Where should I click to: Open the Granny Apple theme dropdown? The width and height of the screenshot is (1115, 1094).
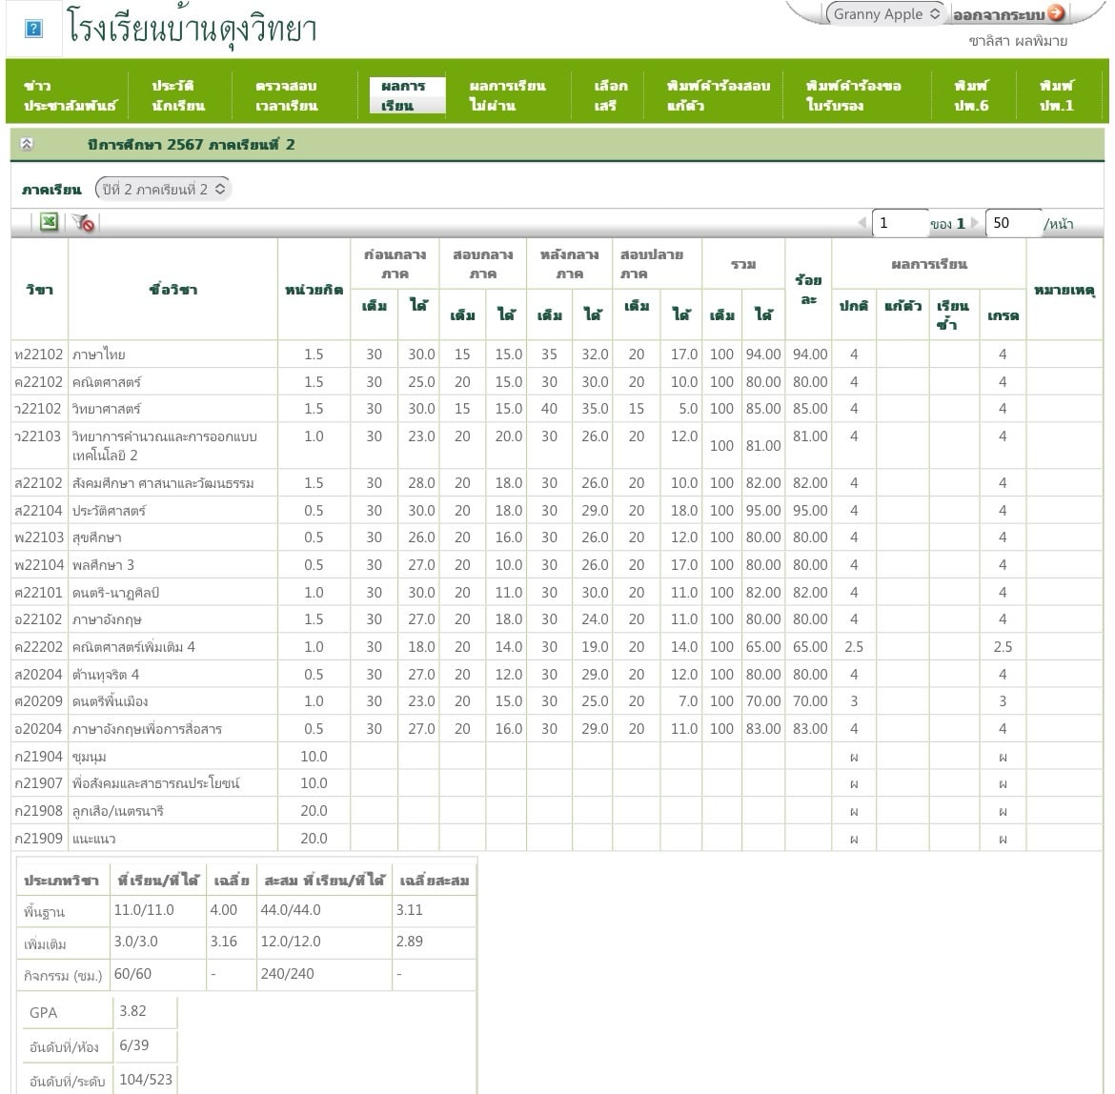tap(885, 13)
